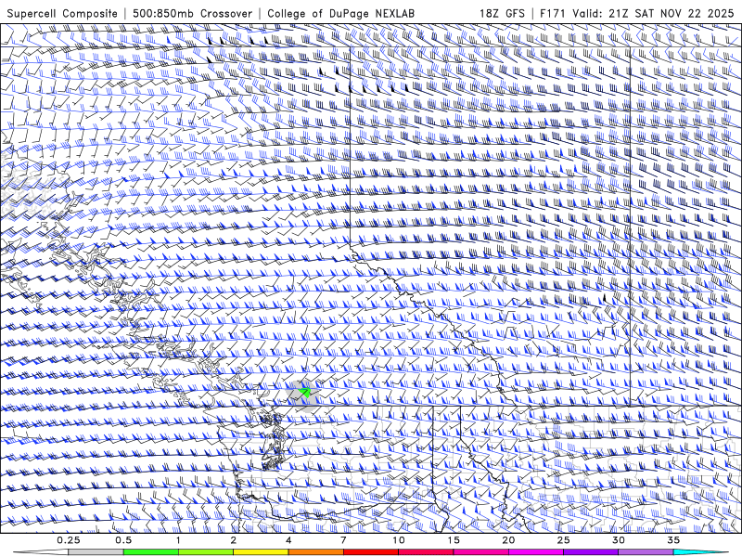Click the '10' legend label
This screenshot has width=742, height=557.
(399, 540)
